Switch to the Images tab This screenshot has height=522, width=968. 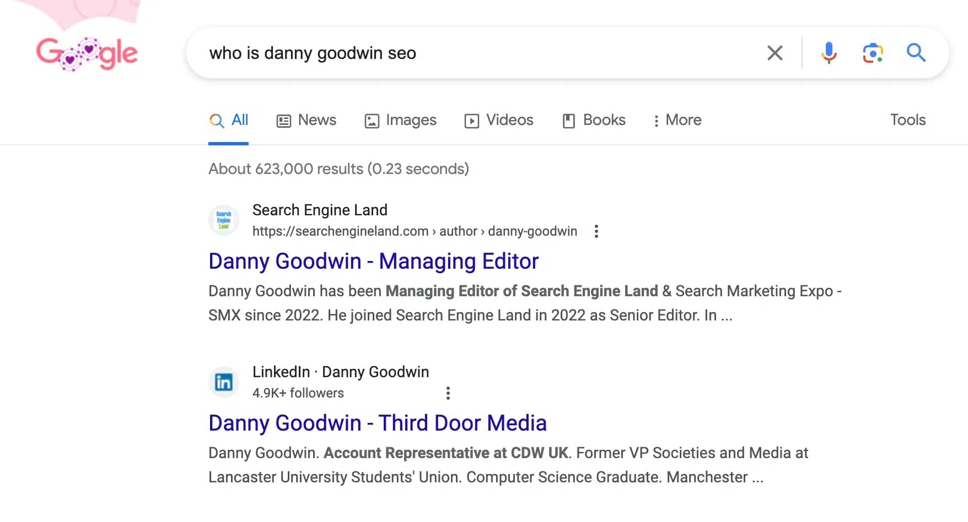400,120
